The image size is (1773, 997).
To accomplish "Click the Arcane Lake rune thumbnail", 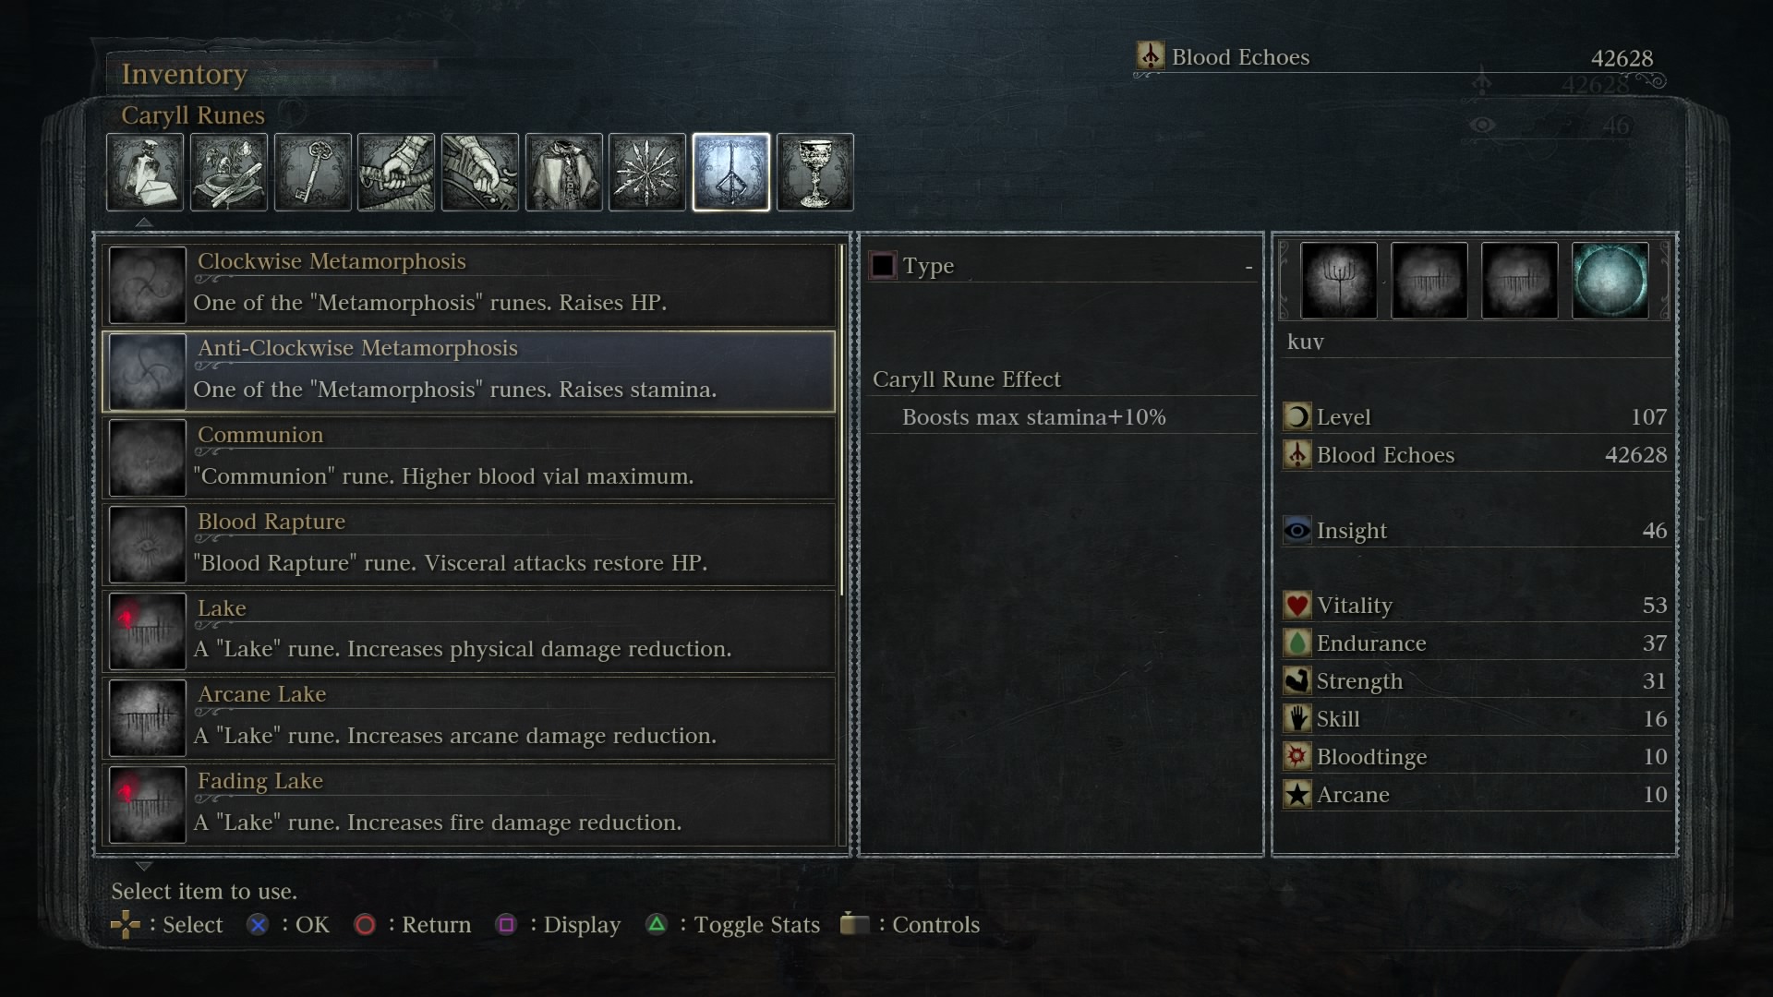I will point(148,718).
